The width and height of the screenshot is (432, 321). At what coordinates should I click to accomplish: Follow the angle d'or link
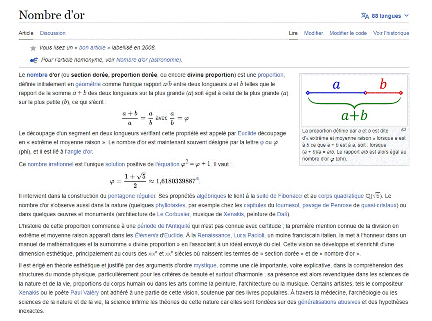pyautogui.click(x=80, y=152)
